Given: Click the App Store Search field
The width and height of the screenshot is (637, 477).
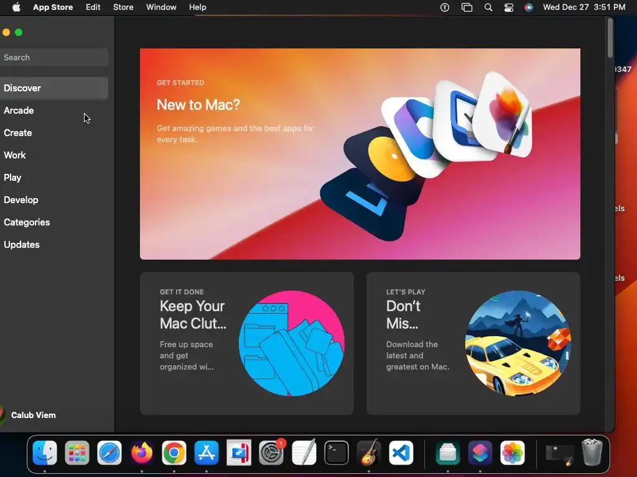Looking at the screenshot, I should coord(54,57).
